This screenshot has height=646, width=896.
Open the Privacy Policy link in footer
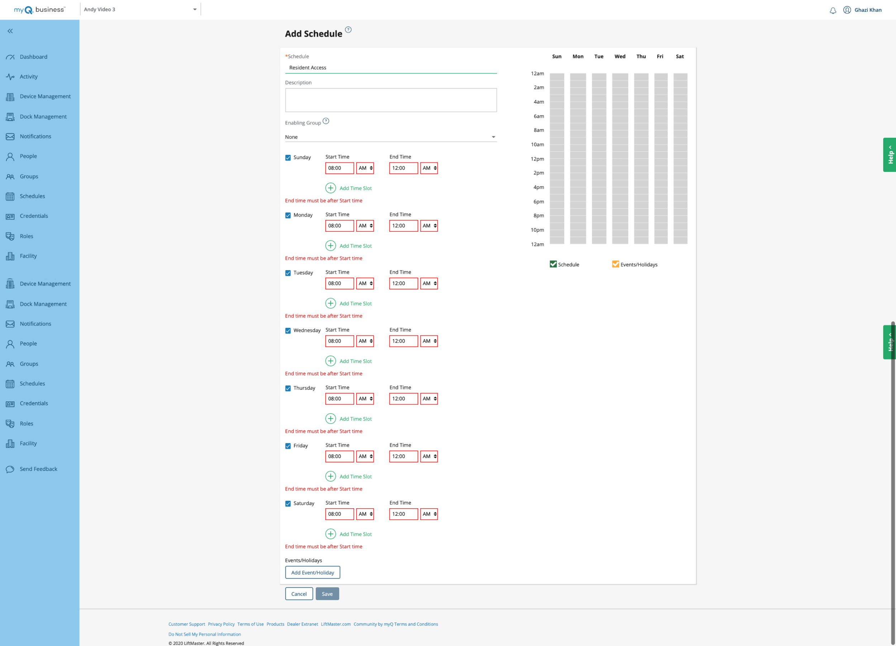click(221, 624)
